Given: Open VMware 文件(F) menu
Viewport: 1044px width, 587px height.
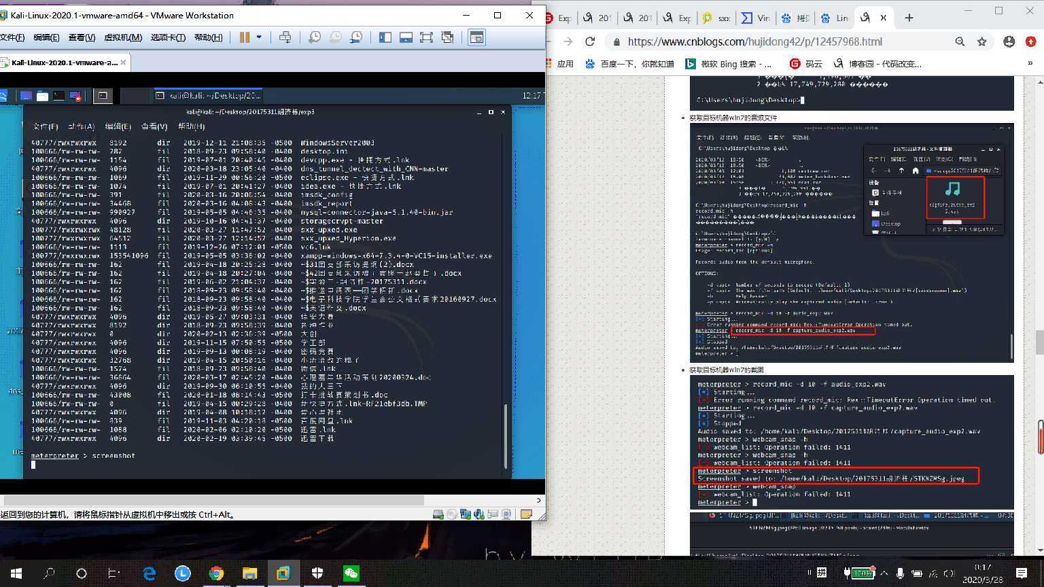Looking at the screenshot, I should (x=12, y=37).
